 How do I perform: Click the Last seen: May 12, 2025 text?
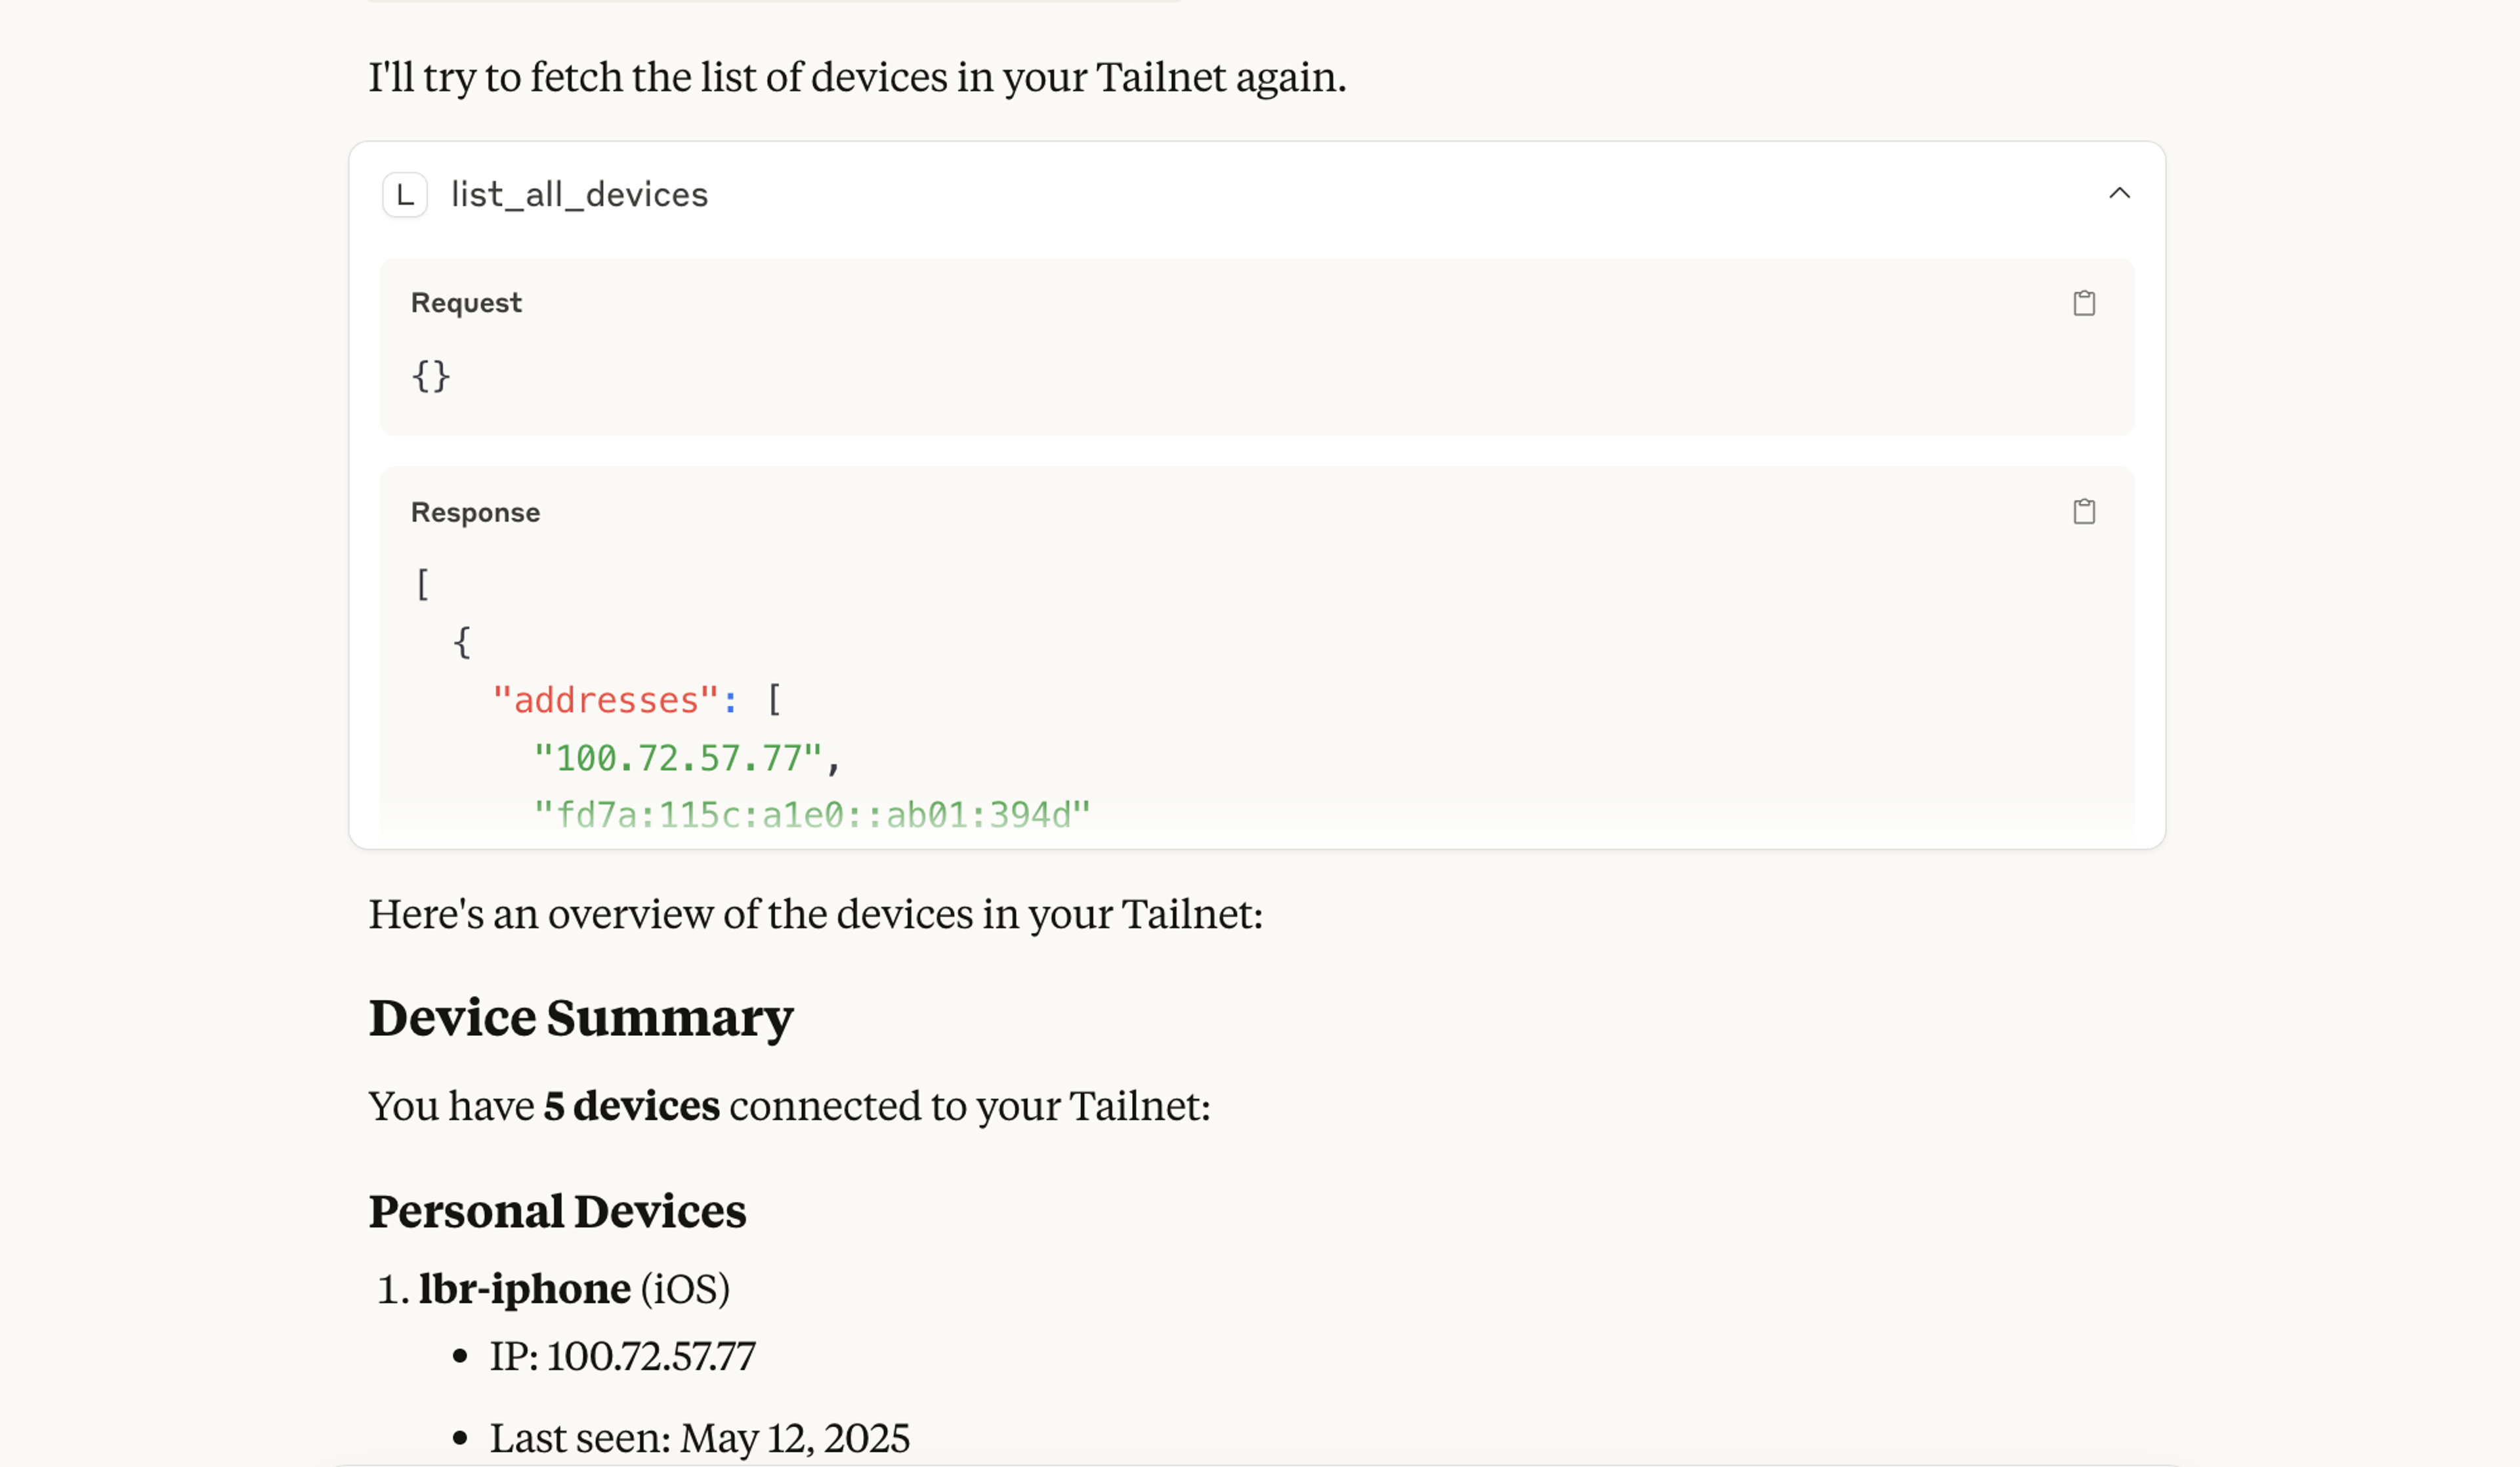(x=699, y=1437)
